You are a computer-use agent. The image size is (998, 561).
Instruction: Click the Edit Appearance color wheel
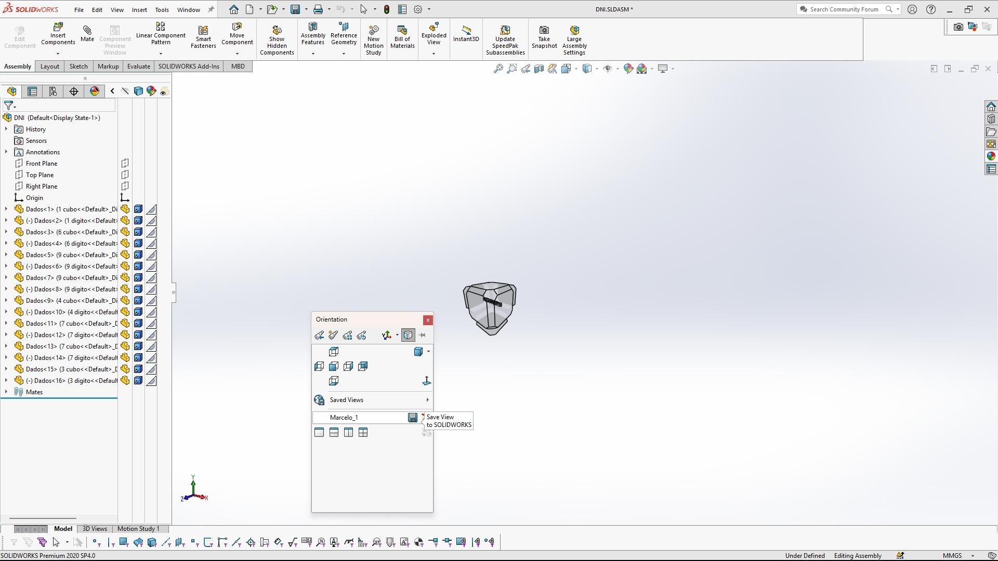(x=628, y=69)
